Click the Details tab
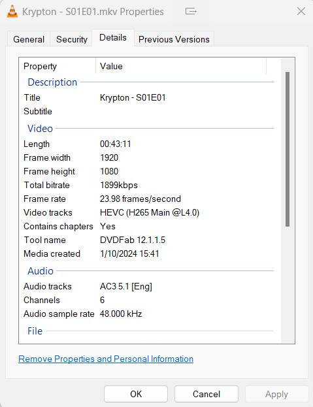The image size is (313, 407). pyautogui.click(x=113, y=38)
